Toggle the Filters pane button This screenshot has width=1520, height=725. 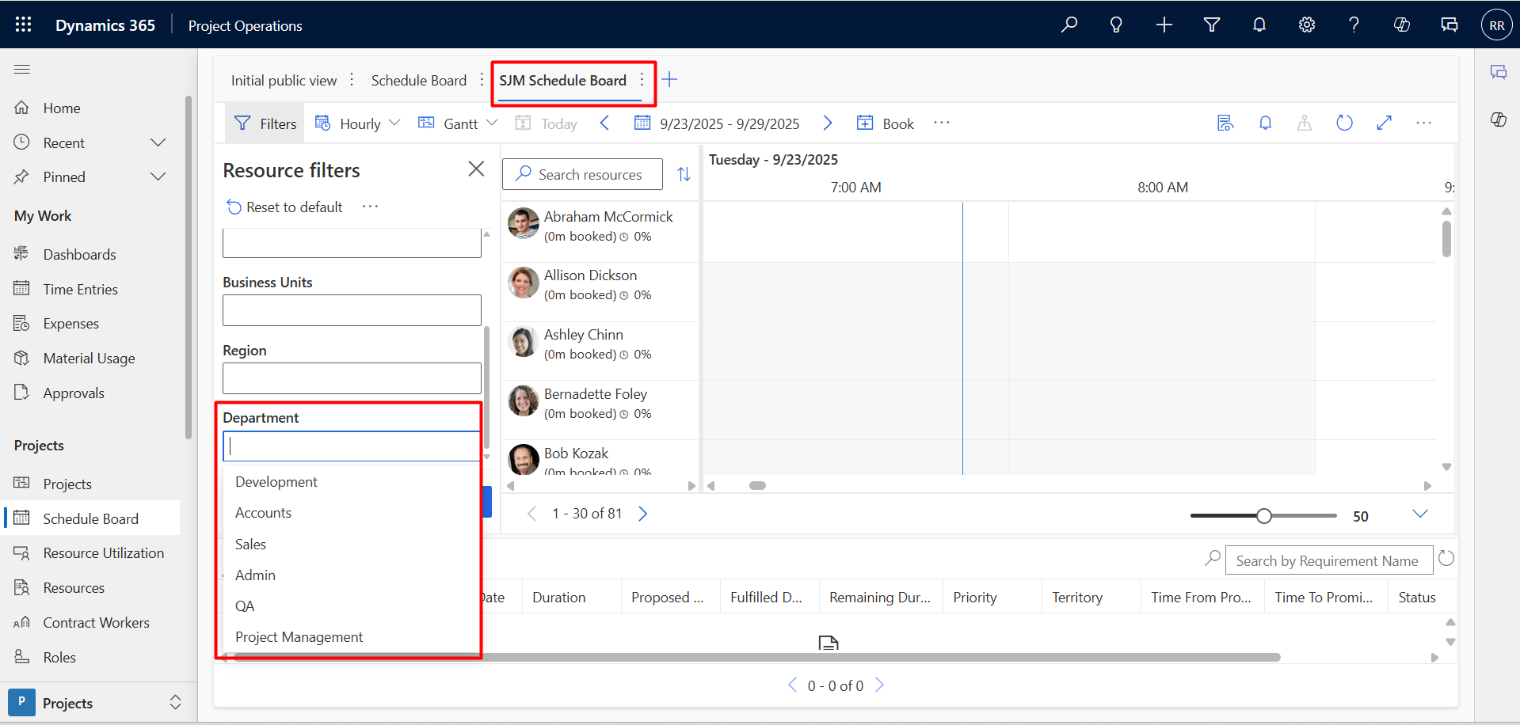(265, 123)
